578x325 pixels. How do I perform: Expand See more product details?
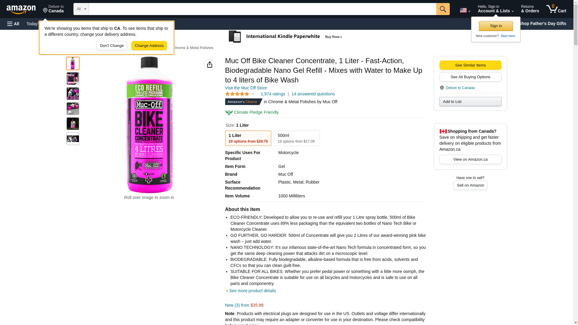click(252, 291)
